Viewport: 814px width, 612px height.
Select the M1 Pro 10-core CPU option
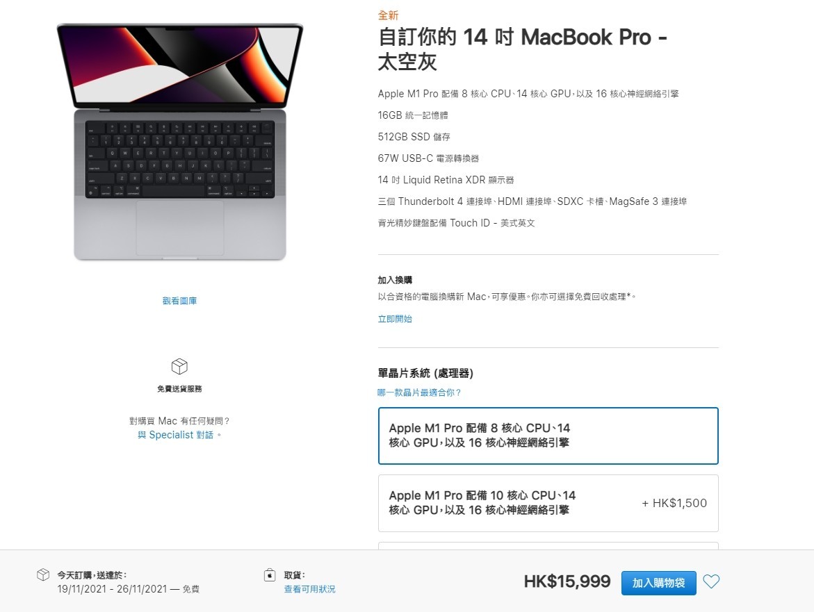click(548, 503)
